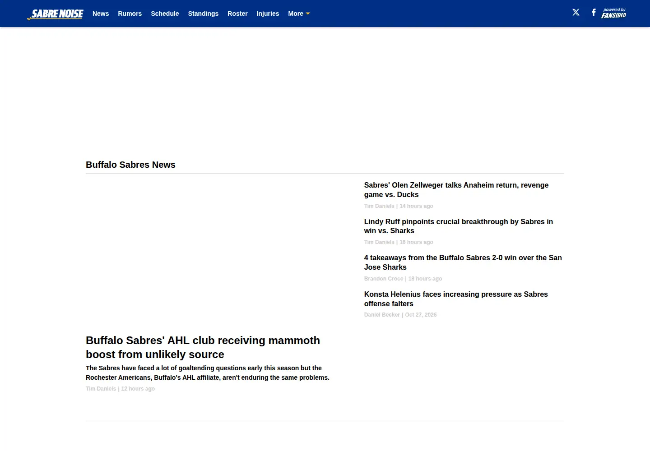Read 4 takeaways from Sabres 2-0 win

coord(463,262)
